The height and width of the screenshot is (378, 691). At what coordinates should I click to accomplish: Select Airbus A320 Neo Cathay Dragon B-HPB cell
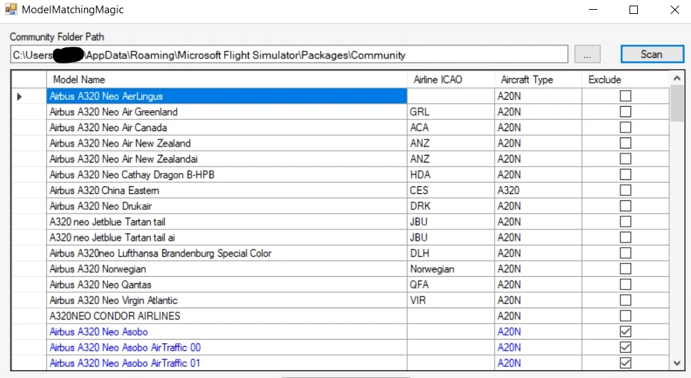[x=226, y=174]
